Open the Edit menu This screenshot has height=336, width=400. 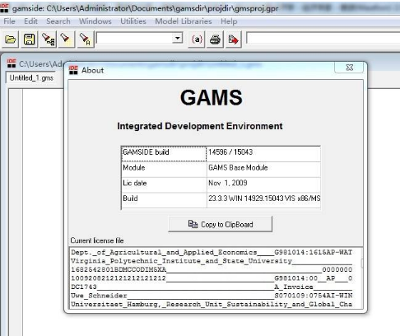[30, 21]
